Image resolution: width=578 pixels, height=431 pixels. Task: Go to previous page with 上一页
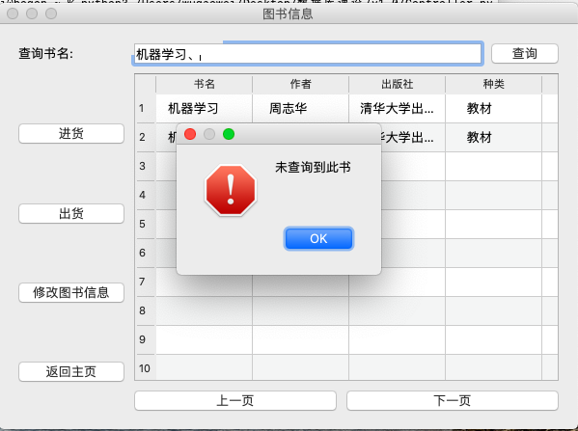tap(235, 400)
